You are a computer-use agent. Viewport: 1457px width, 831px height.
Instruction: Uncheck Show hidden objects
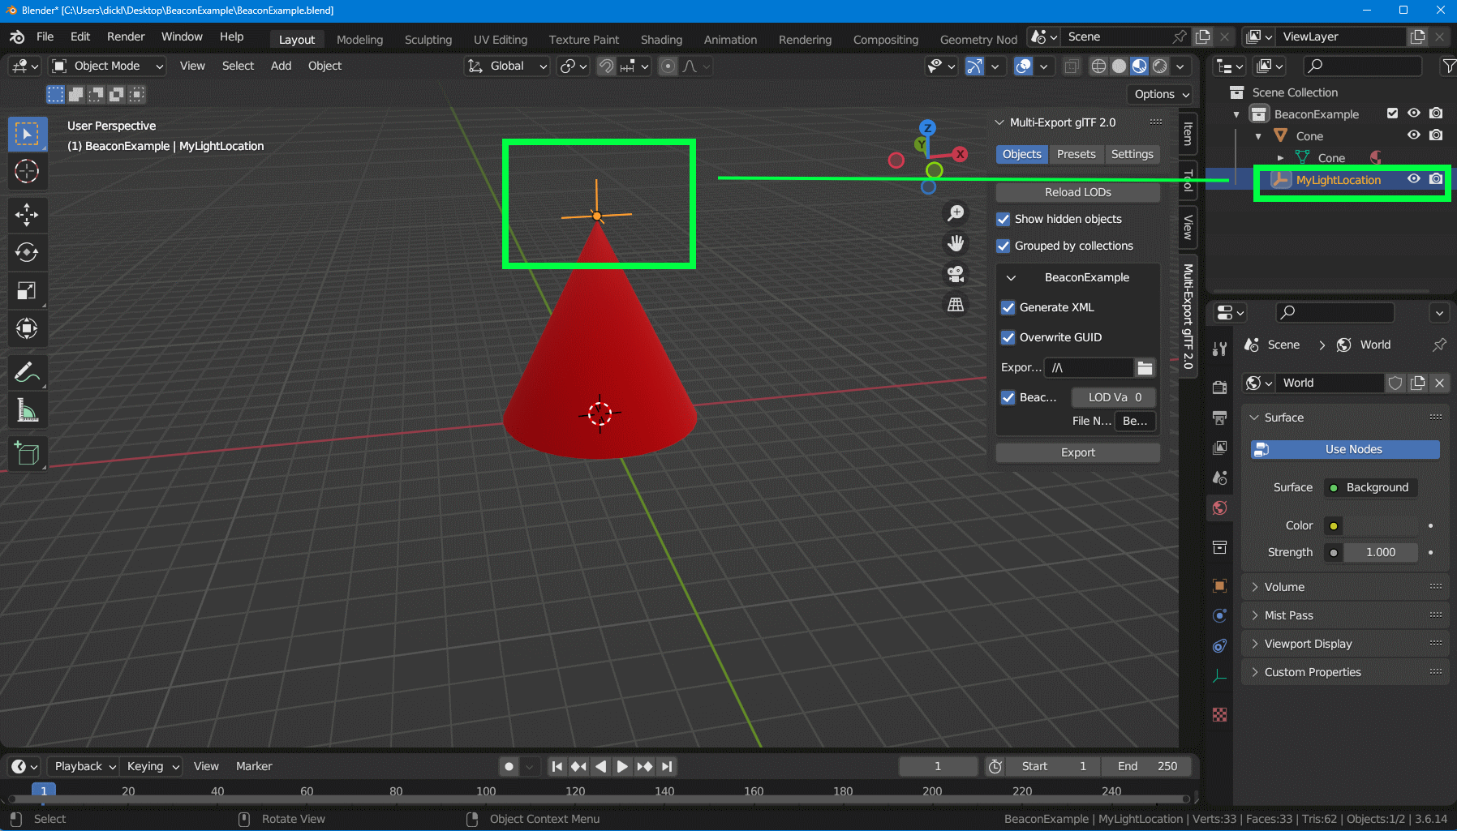(x=1004, y=219)
